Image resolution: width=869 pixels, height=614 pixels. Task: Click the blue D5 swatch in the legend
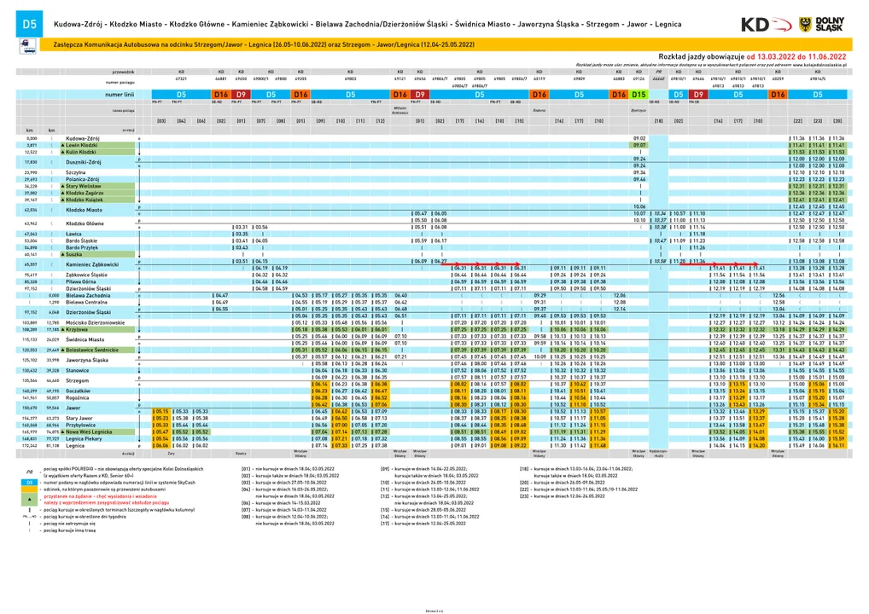29,482
